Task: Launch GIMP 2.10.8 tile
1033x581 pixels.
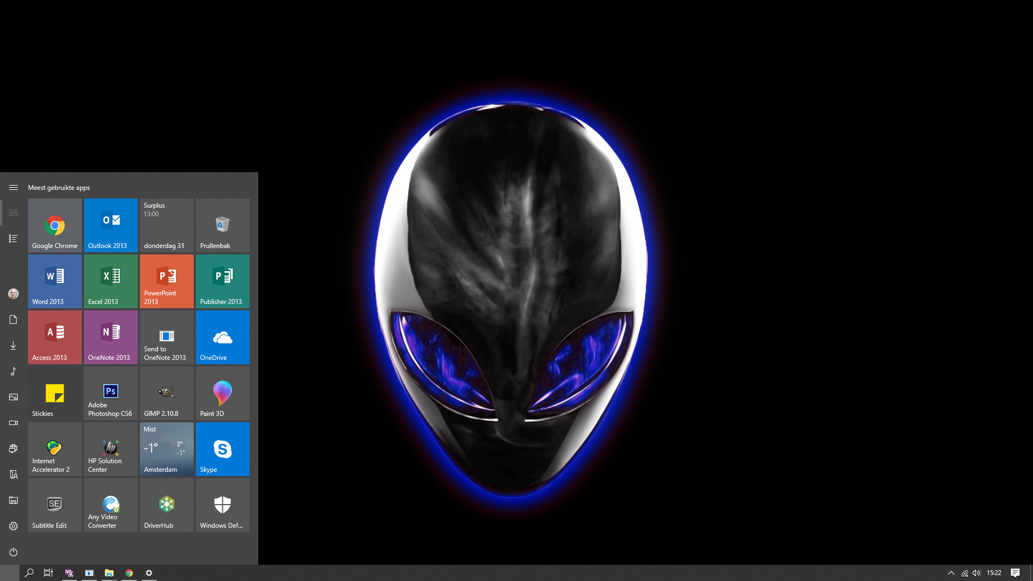Action: coord(167,393)
